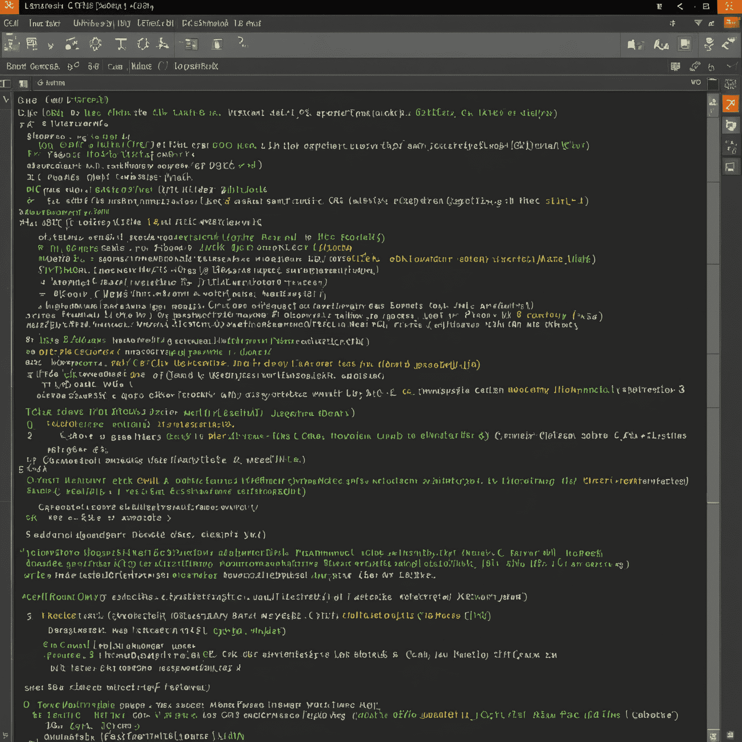
Task: Click the stacked-boxes icon second in toolbar
Action: pyautogui.click(x=32, y=44)
